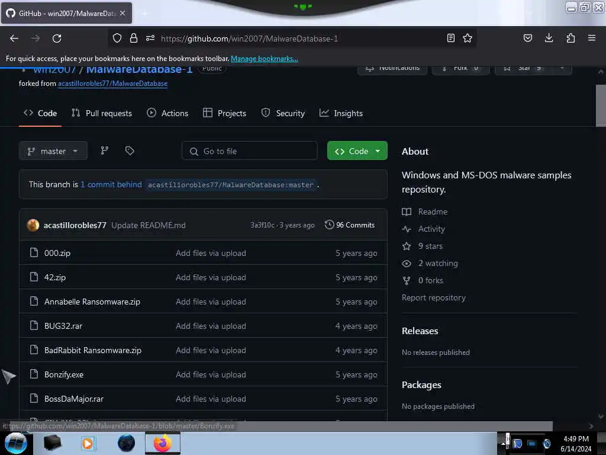Open the black folder taskbar icon

(53, 443)
